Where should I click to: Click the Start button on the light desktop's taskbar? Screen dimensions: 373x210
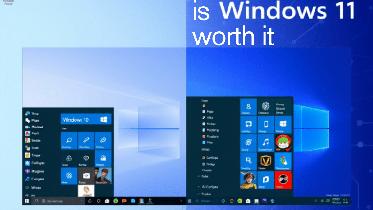(27, 201)
